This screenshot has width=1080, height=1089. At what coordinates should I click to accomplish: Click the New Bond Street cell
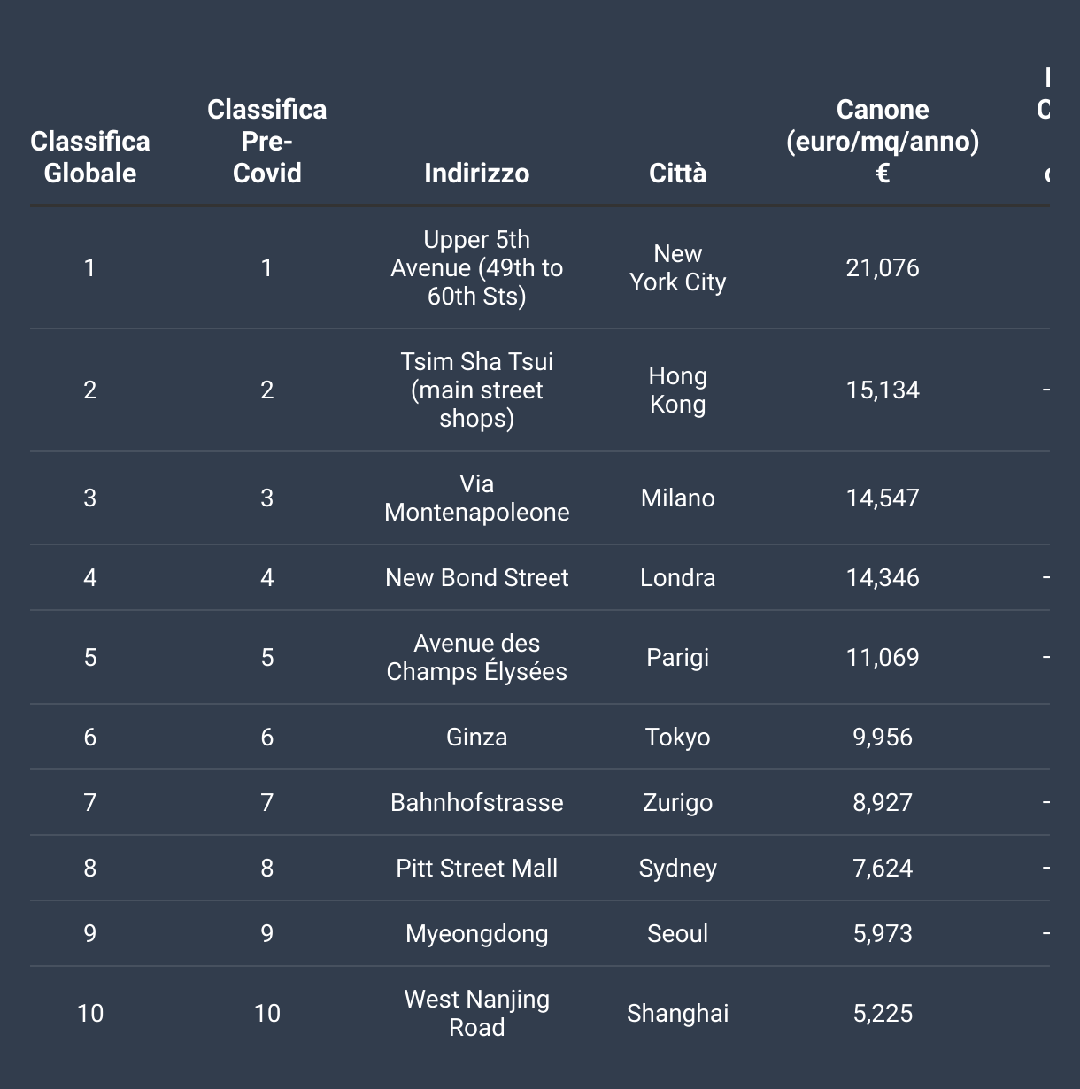(x=476, y=577)
